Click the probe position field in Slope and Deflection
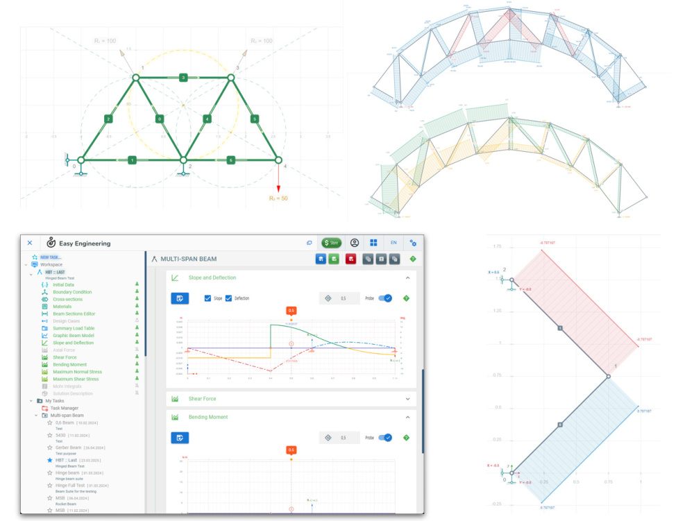Screen dimensions: 694x521 click(x=339, y=298)
